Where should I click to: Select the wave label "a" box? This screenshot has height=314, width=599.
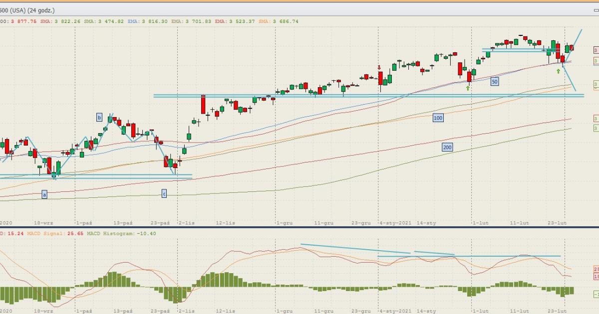[44, 194]
